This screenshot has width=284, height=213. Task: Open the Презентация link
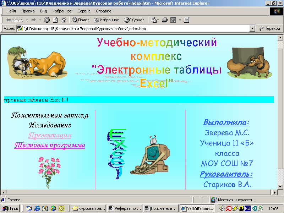click(50, 135)
